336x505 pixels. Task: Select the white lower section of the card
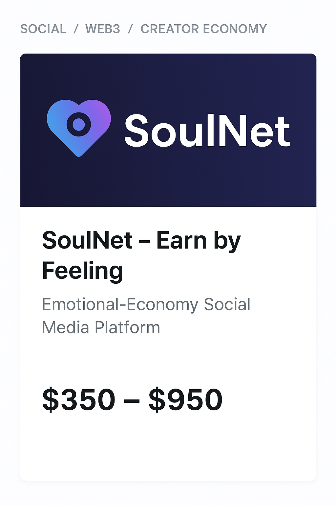pos(168,460)
